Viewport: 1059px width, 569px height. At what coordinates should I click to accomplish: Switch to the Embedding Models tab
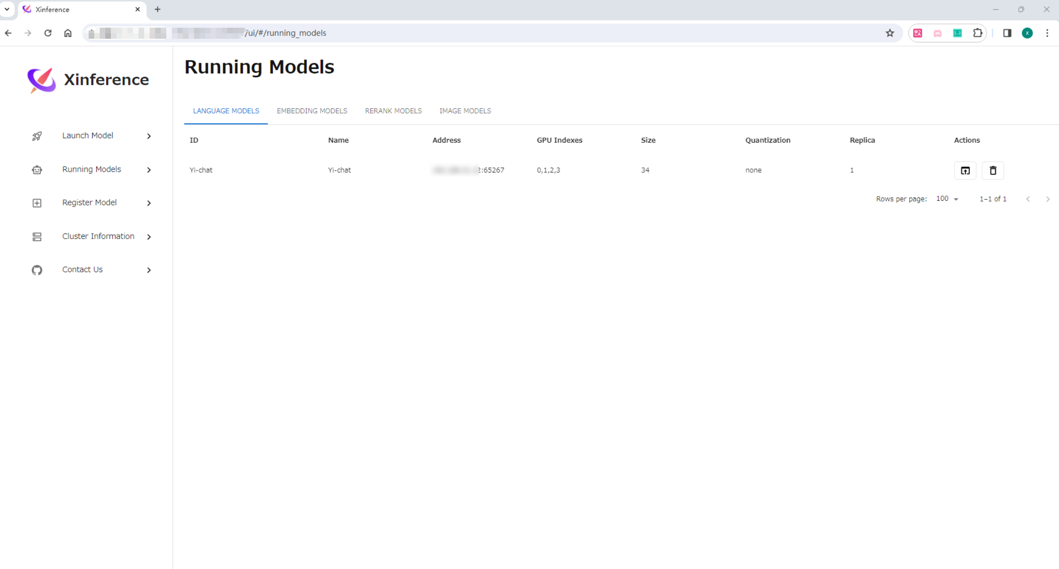tap(312, 111)
